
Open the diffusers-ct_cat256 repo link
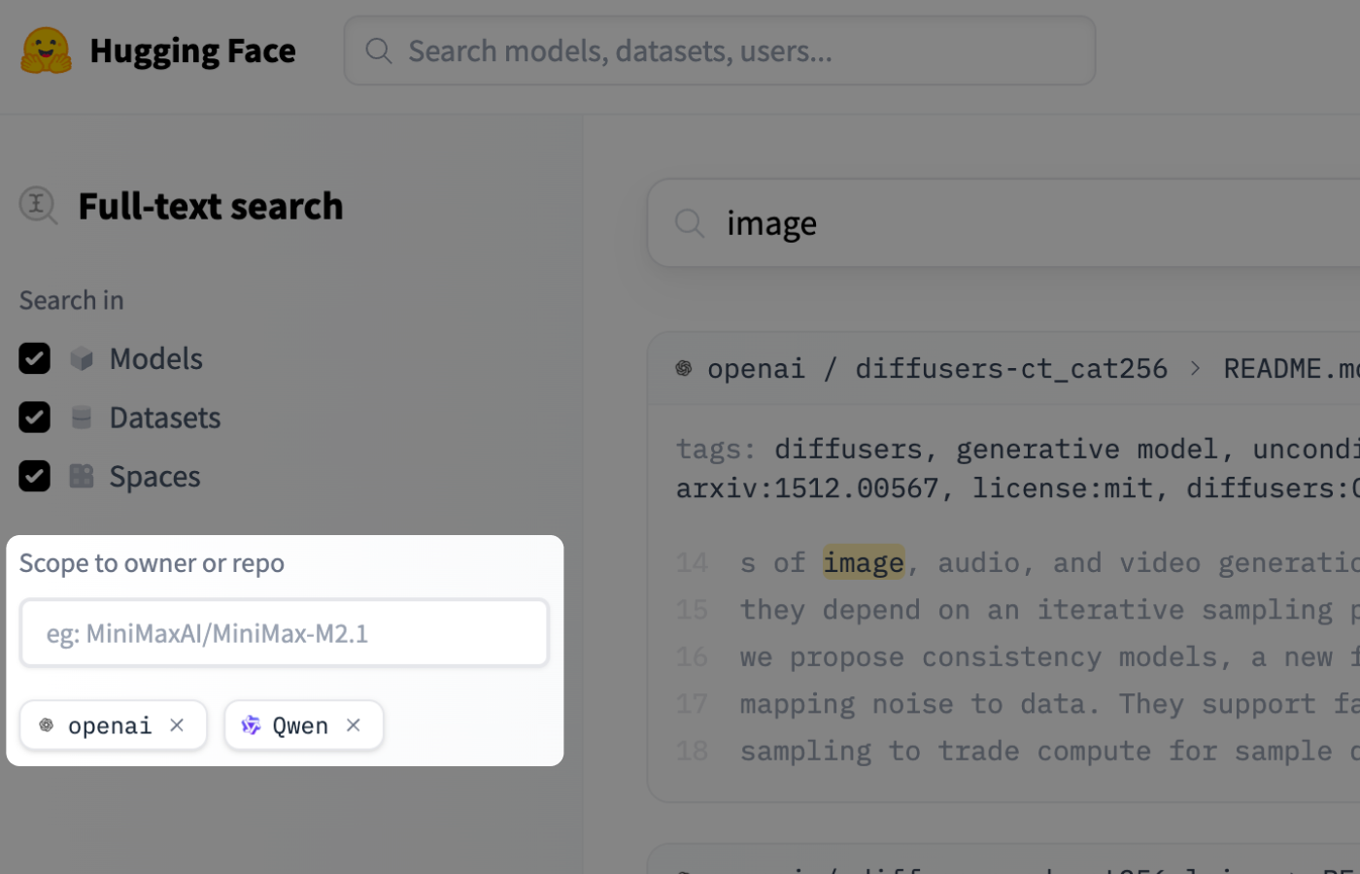(1010, 369)
